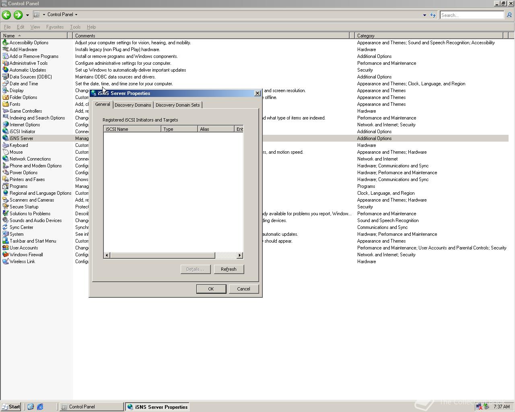This screenshot has width=515, height=412.
Task: Sort by the Name column header
Action: coord(34,36)
